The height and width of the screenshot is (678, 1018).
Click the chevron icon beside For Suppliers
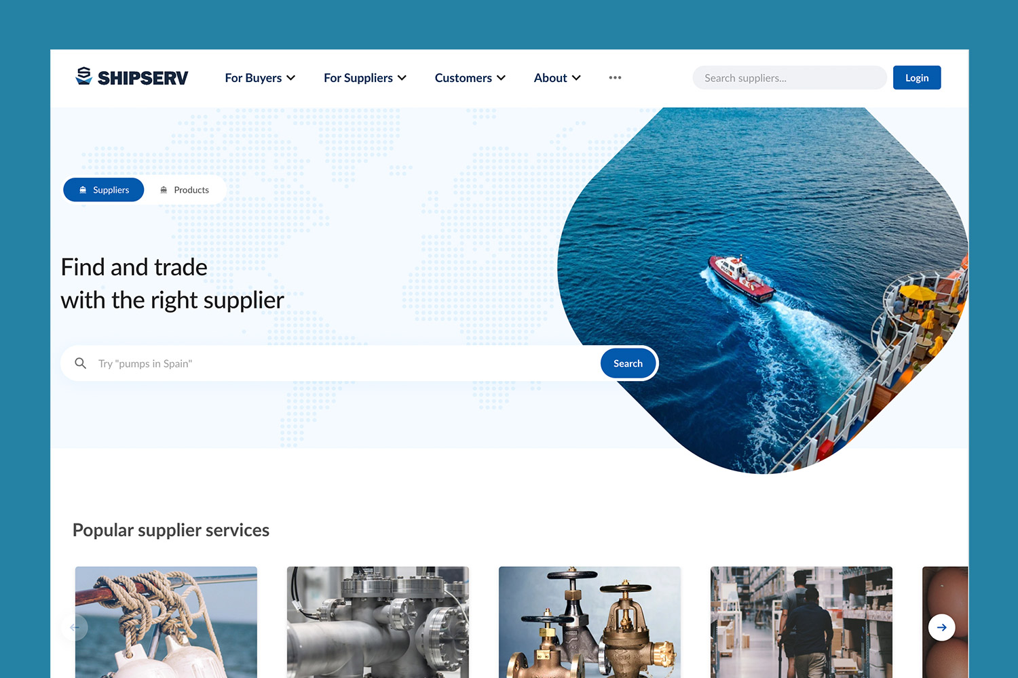pos(402,77)
